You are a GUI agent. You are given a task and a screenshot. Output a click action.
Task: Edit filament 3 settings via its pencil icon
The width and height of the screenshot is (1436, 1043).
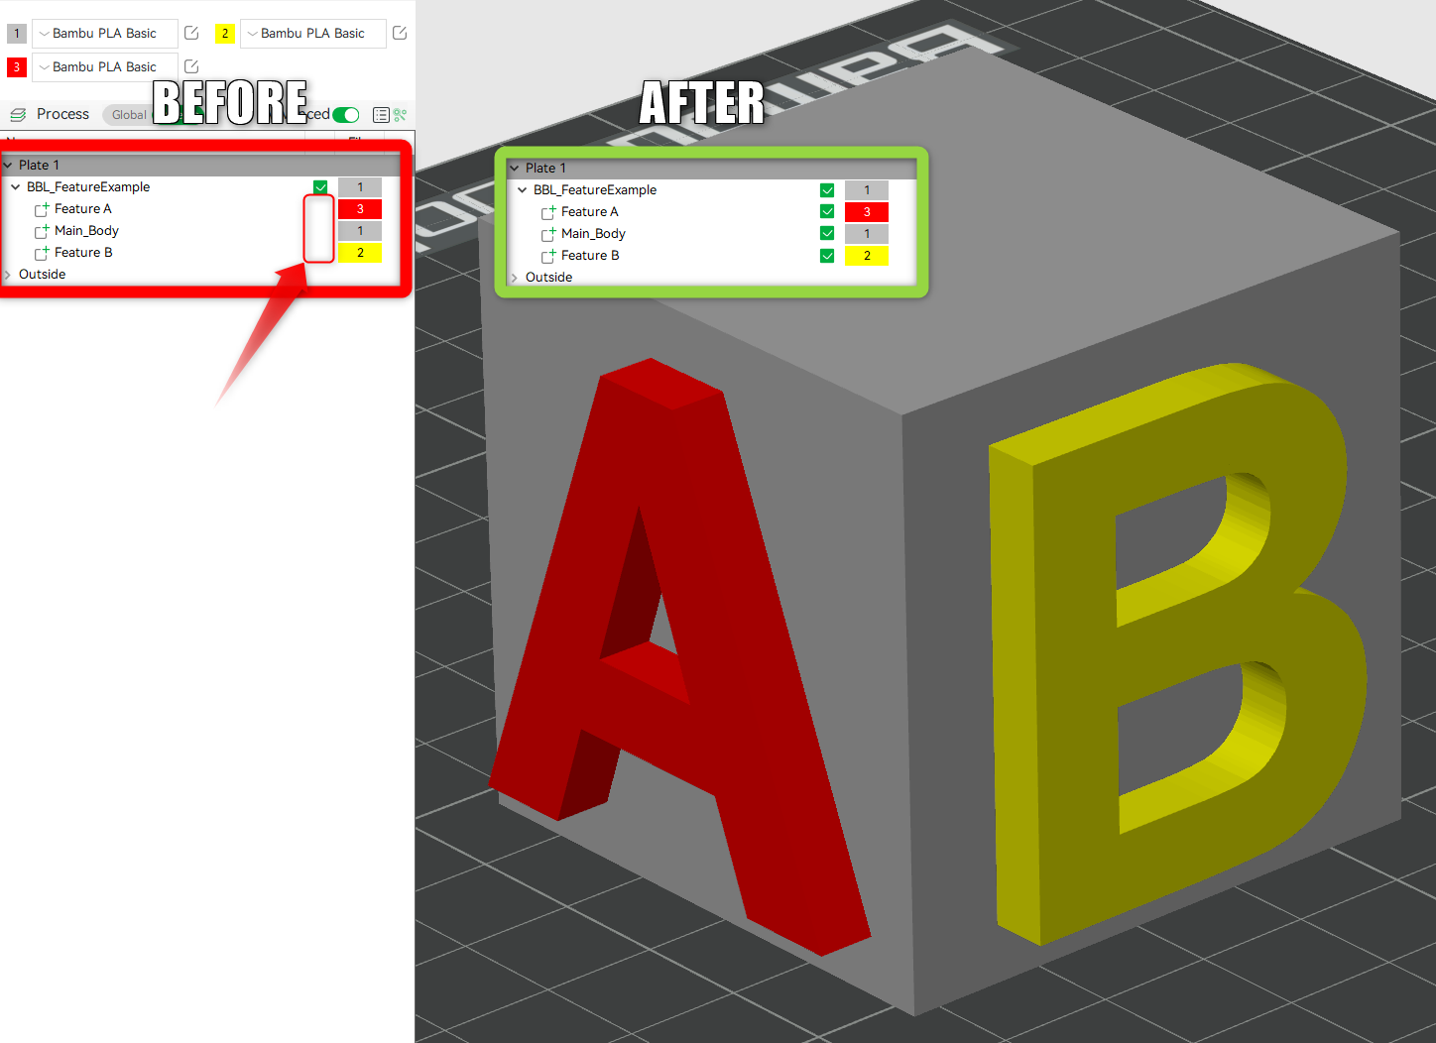click(190, 66)
